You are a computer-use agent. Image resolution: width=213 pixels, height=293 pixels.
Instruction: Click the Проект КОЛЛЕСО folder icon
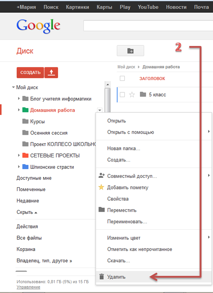[25, 144]
